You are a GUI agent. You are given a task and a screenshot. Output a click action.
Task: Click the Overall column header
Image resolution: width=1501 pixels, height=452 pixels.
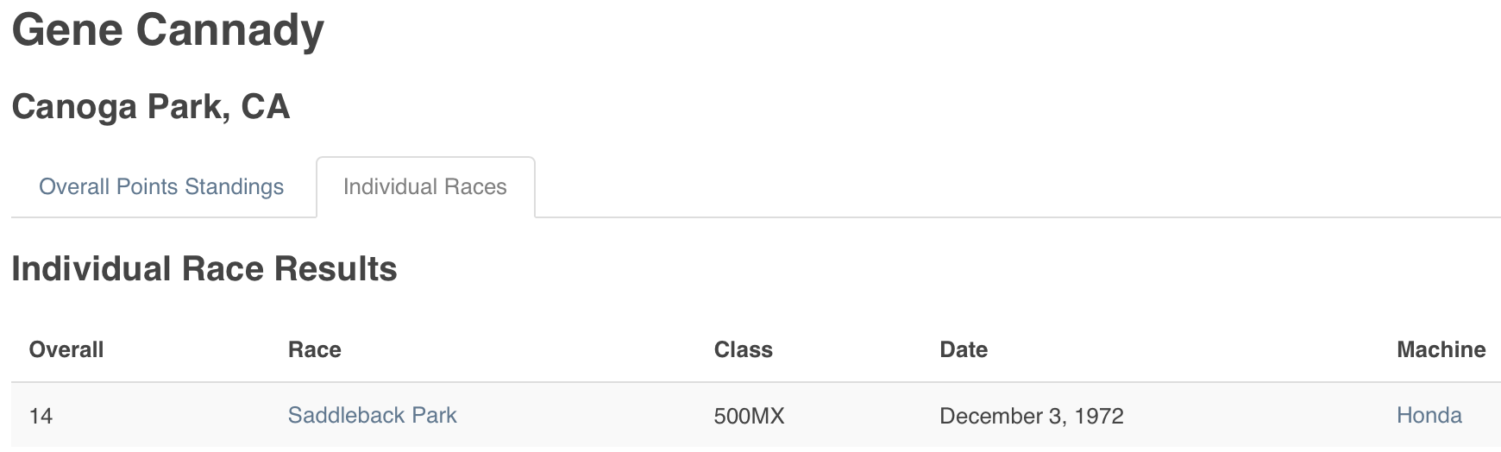(66, 349)
